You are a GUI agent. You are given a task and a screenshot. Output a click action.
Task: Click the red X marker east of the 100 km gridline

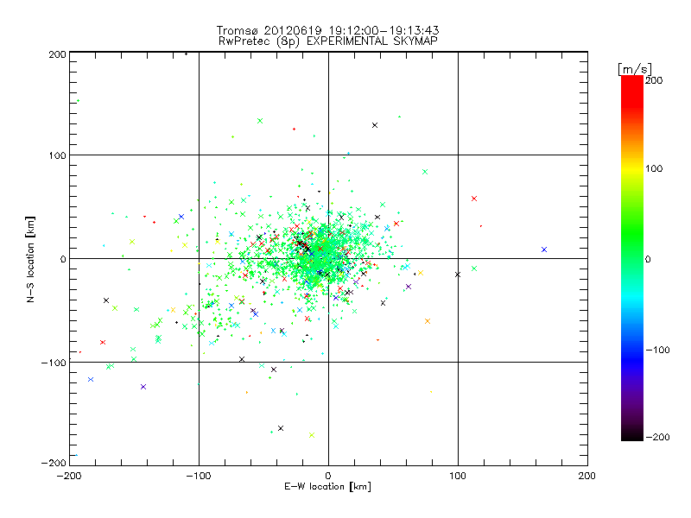(x=474, y=199)
